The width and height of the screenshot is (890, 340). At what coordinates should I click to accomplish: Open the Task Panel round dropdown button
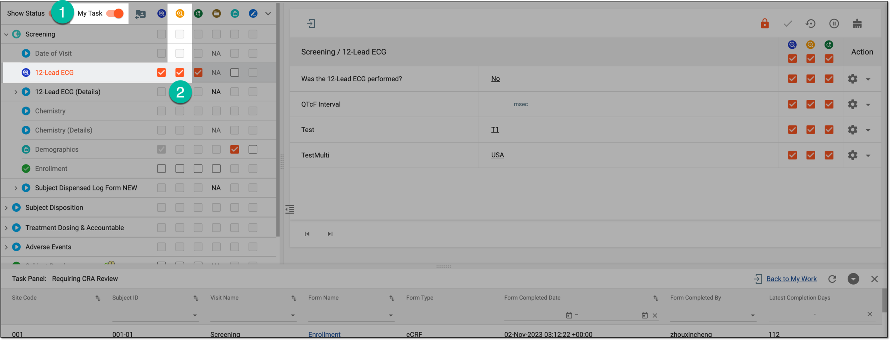coord(853,279)
